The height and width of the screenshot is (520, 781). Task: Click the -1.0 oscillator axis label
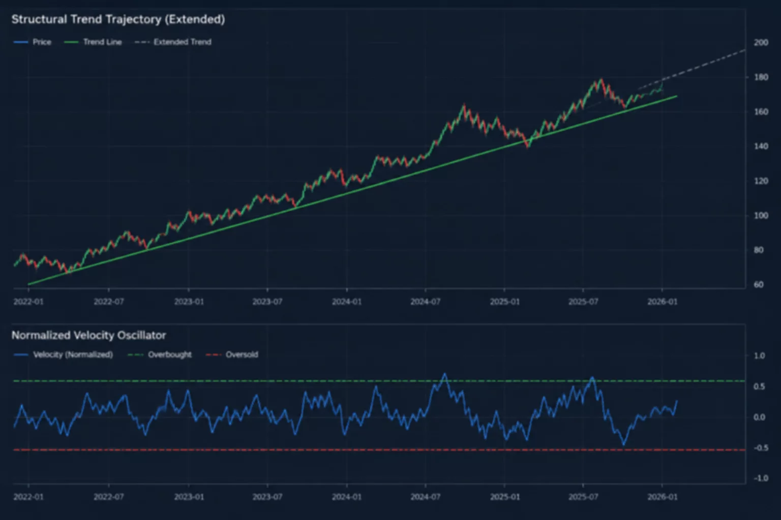click(760, 478)
